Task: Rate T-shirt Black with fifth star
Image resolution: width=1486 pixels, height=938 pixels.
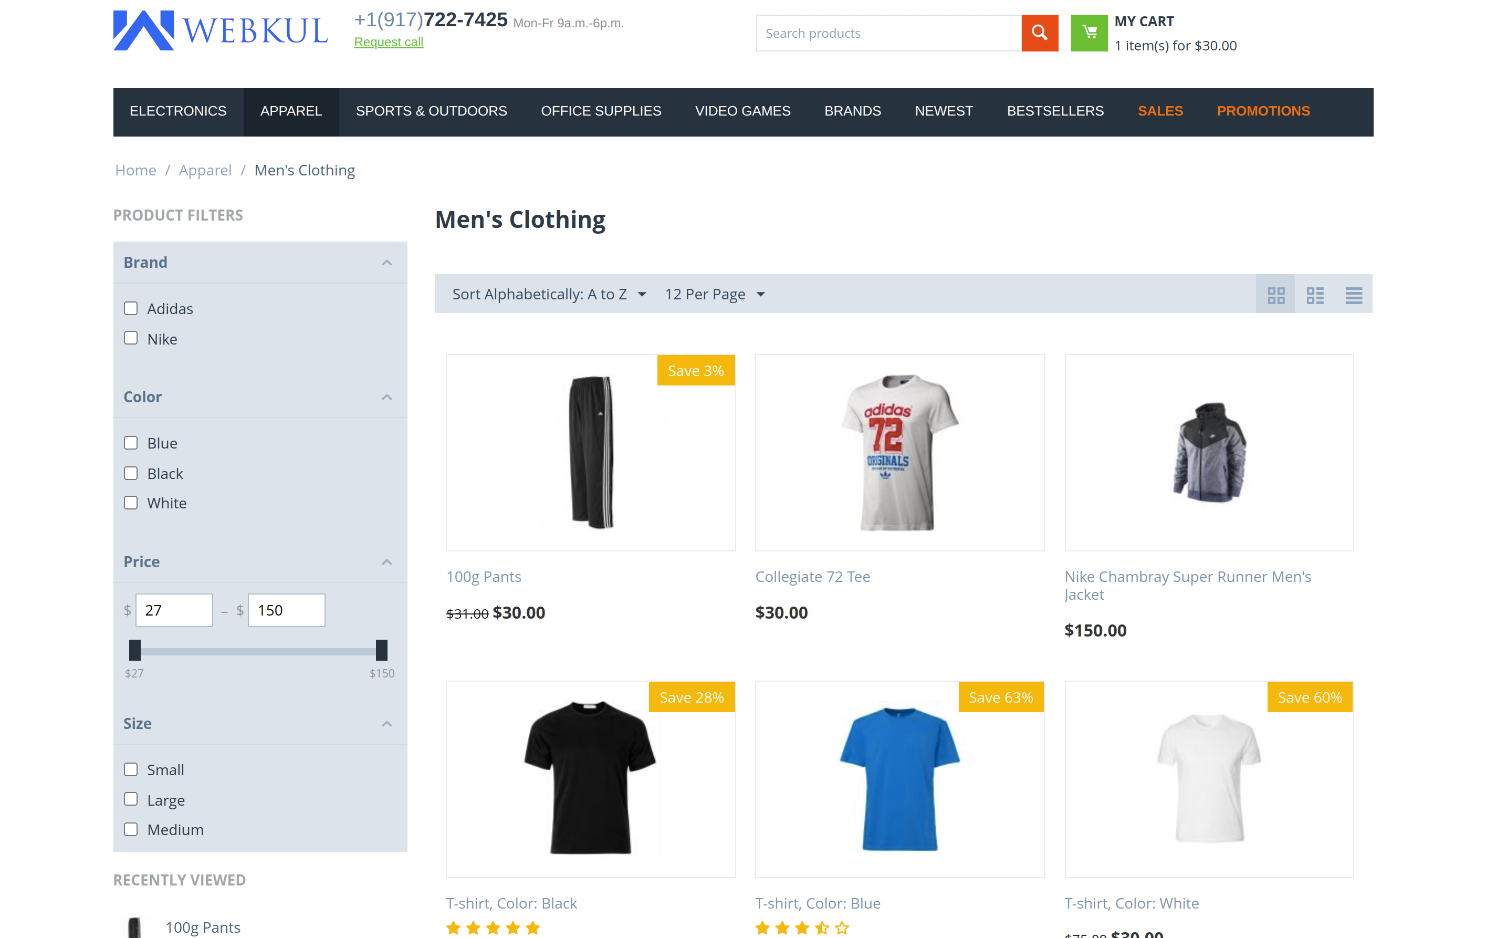Action: (534, 927)
